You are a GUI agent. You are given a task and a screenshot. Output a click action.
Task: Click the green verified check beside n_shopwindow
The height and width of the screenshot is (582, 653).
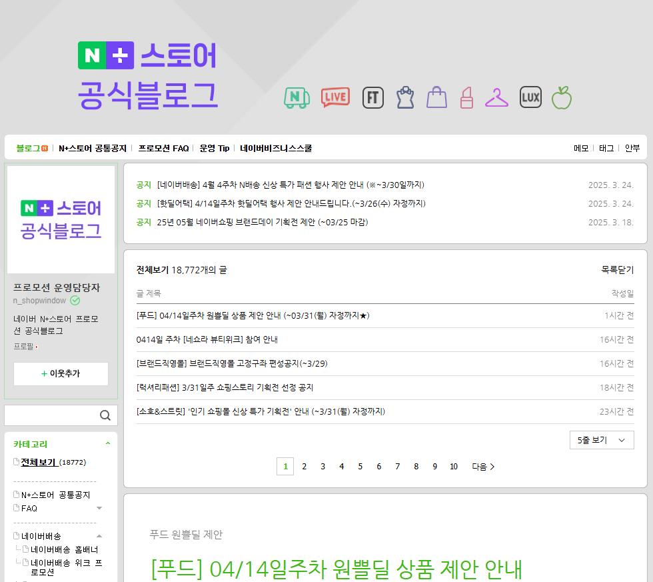[x=75, y=301]
